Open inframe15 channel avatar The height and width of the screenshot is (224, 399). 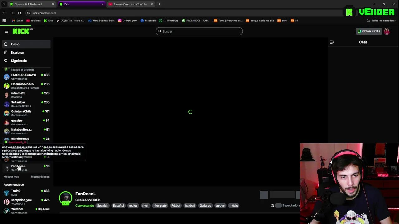[7, 95]
